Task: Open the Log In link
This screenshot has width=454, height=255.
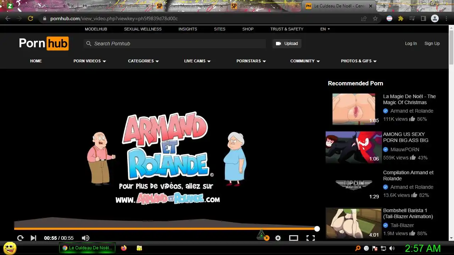Action: point(411,44)
